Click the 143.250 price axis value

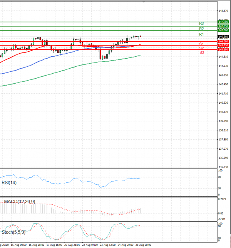click(223, 75)
